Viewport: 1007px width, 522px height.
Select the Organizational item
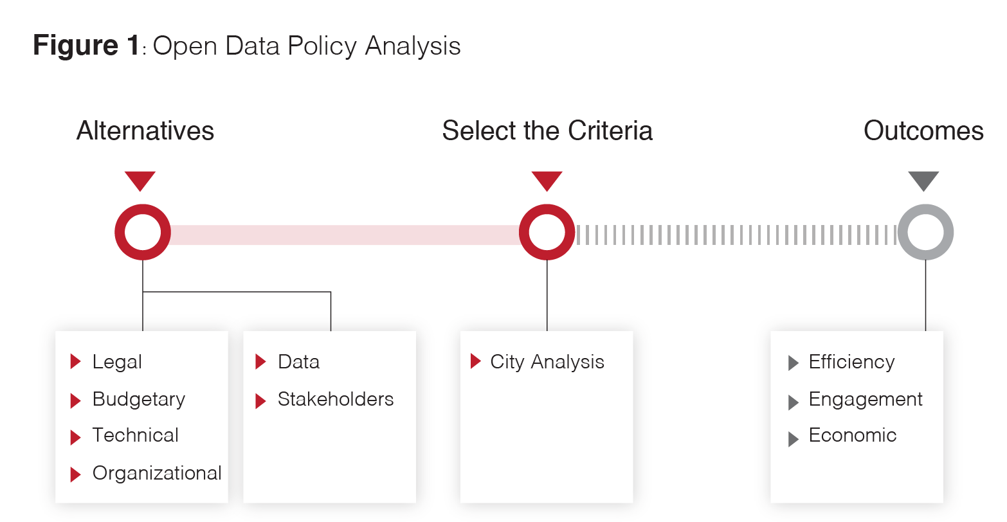(x=157, y=474)
